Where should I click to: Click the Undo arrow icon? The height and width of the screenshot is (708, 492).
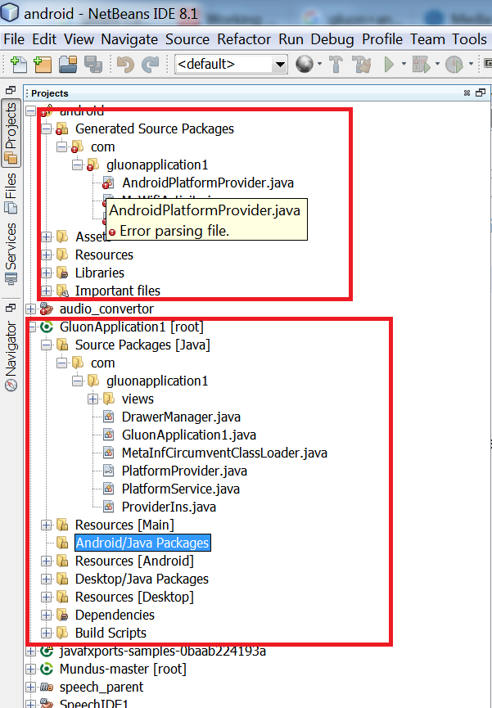coord(125,65)
